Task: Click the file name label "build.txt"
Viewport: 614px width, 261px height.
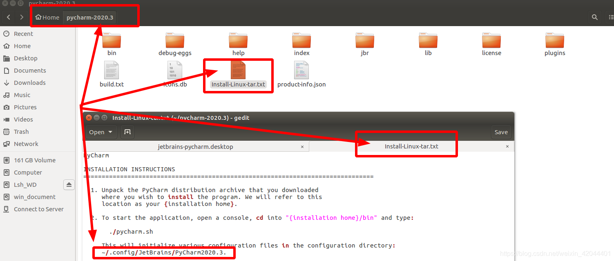Action: 112,84
